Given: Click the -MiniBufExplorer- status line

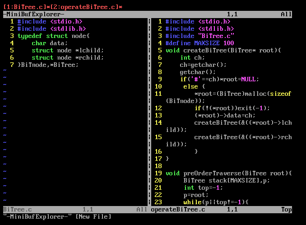Looking at the screenshot, I should [148, 14].
